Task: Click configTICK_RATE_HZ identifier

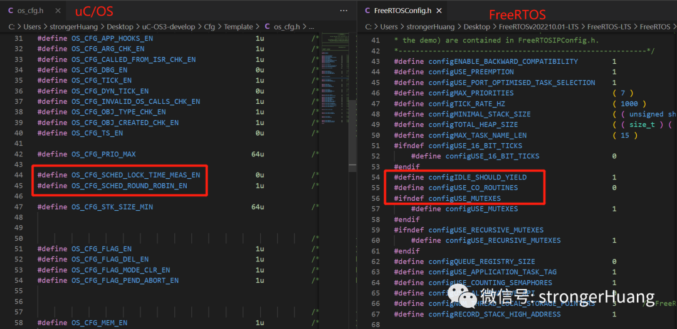Action: coord(467,104)
